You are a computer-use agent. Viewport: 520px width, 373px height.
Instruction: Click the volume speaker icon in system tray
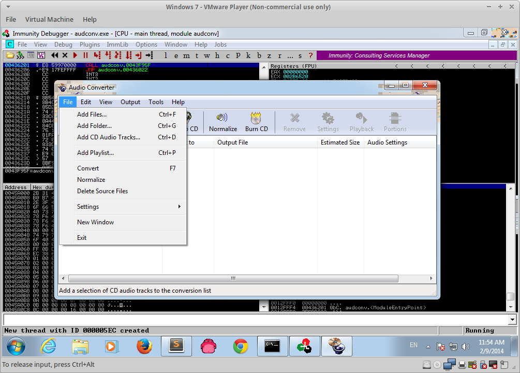466,347
